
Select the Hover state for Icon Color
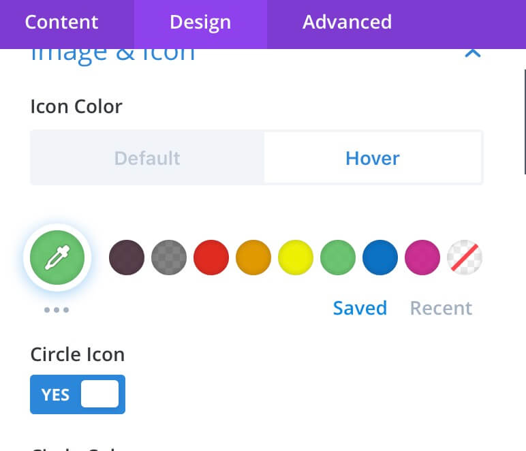click(x=373, y=157)
